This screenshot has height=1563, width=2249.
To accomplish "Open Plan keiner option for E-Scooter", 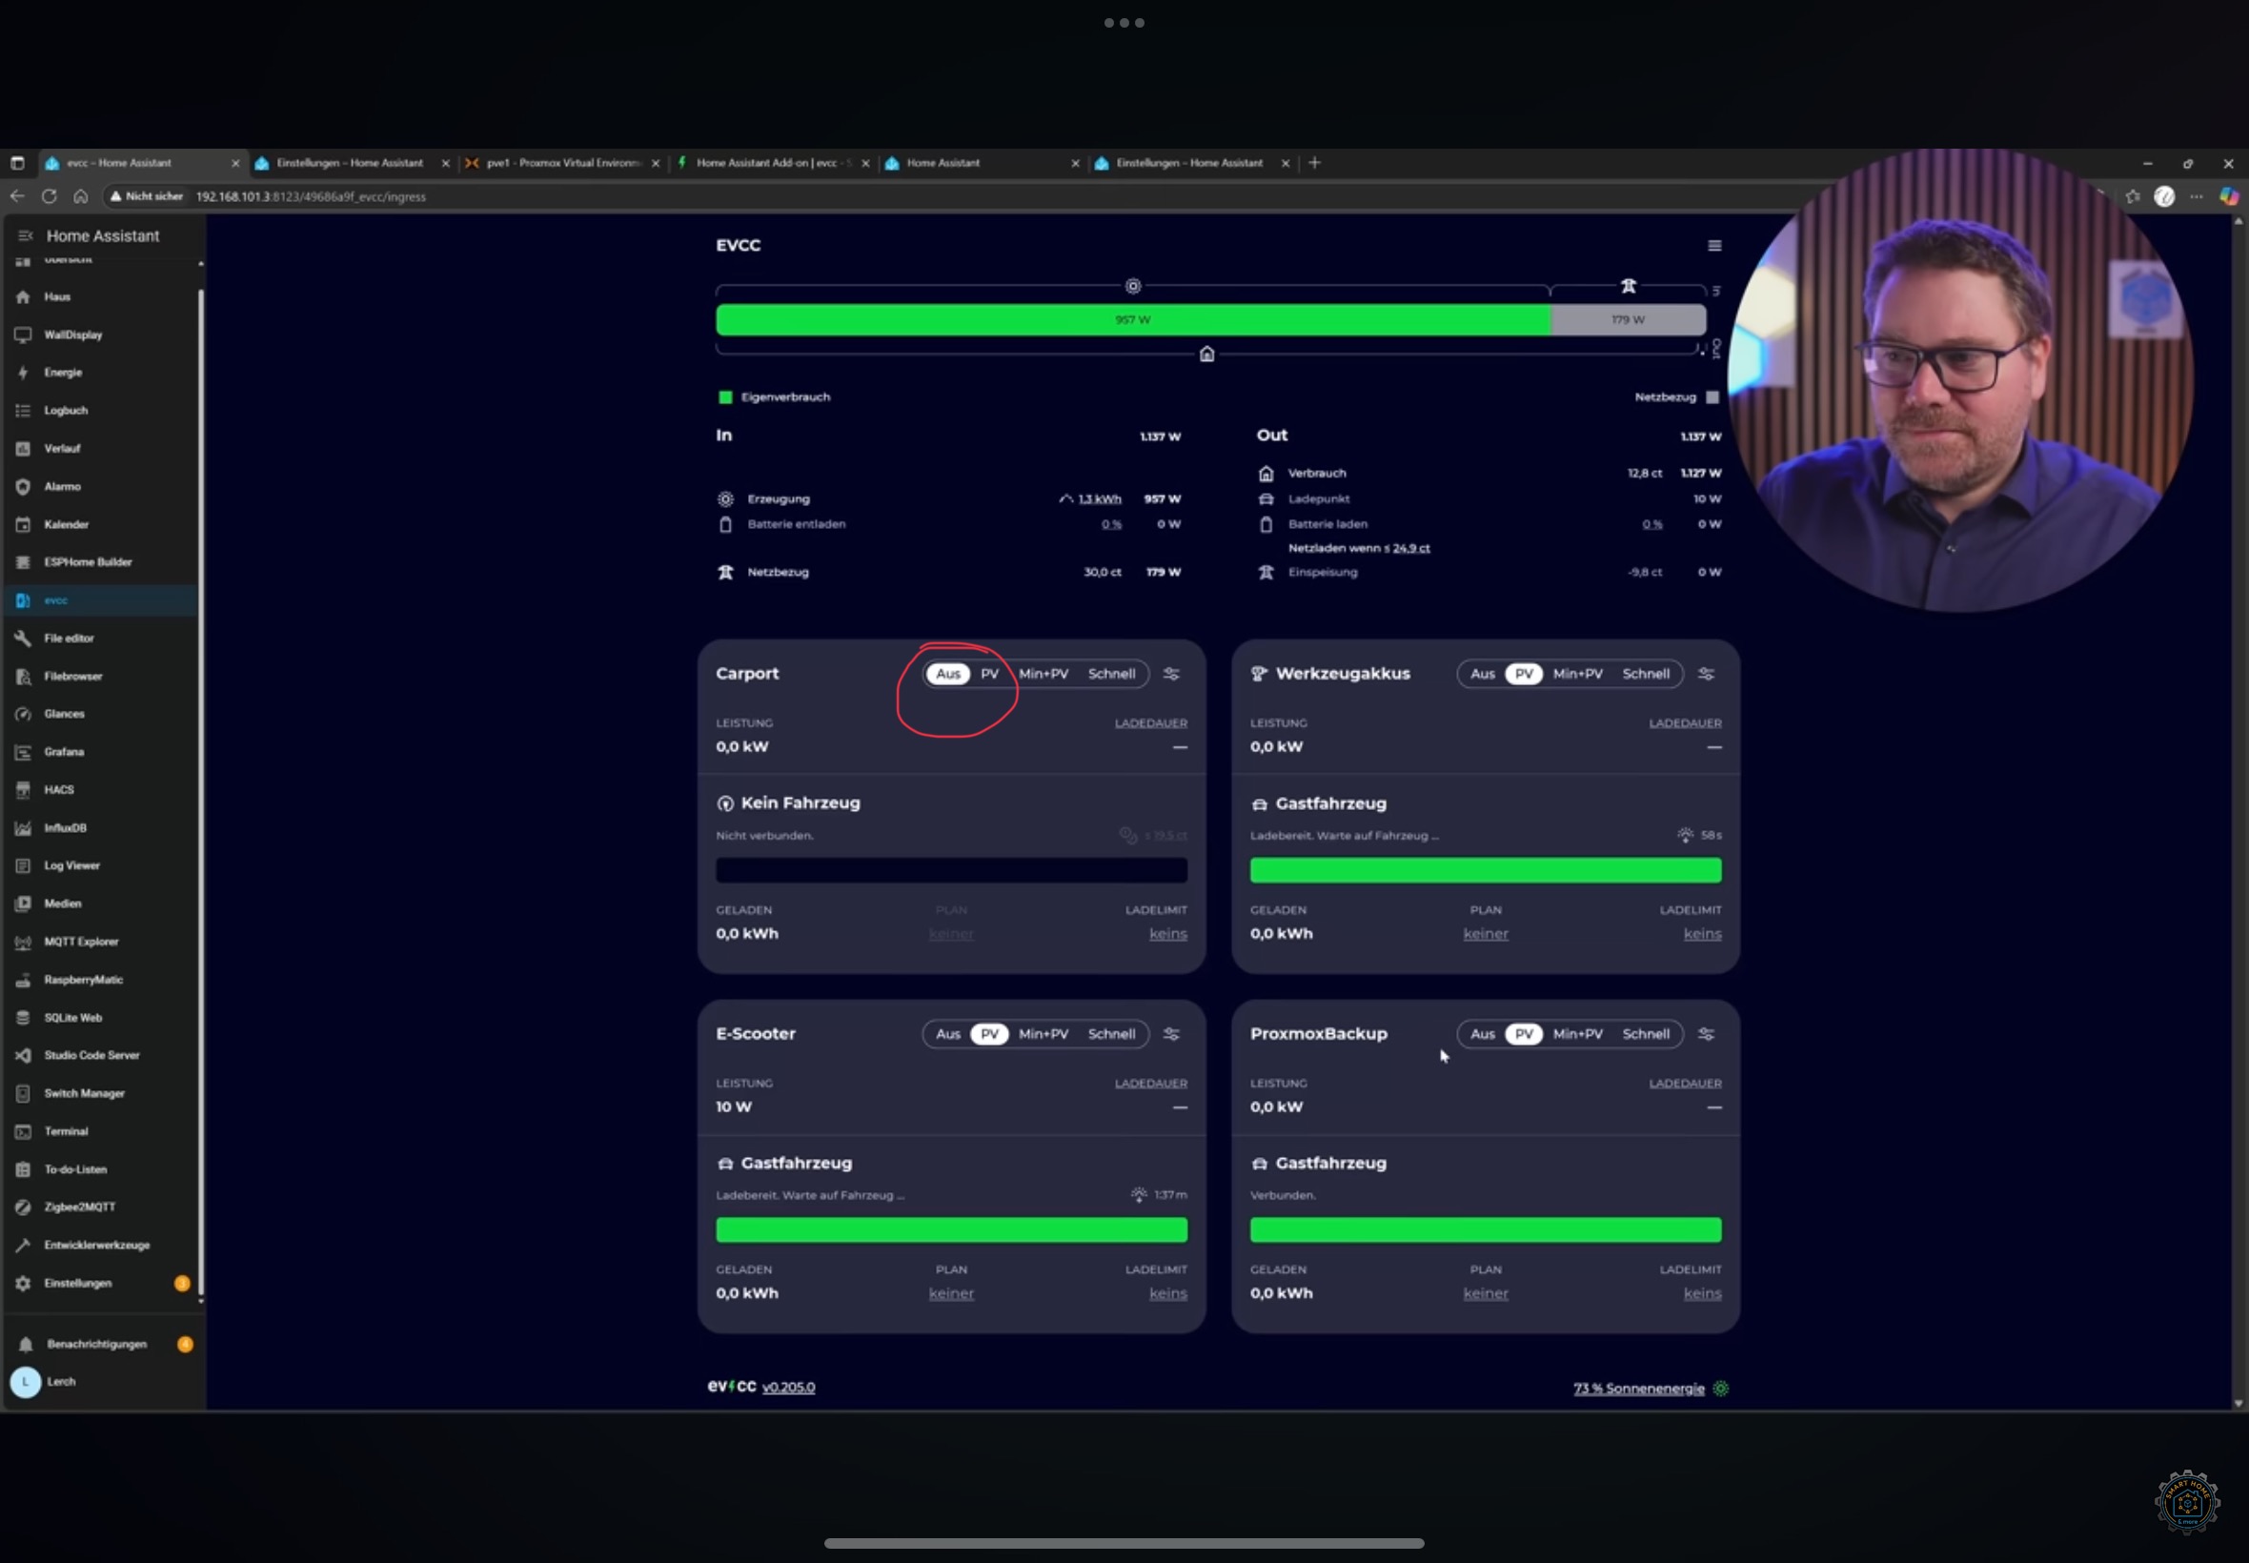I will [951, 1293].
